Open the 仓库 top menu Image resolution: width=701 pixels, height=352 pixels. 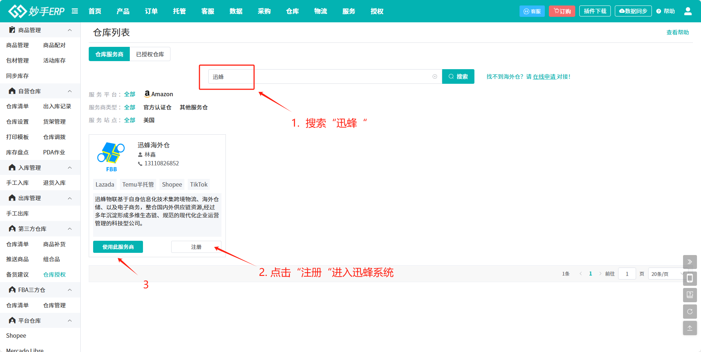tap(293, 11)
